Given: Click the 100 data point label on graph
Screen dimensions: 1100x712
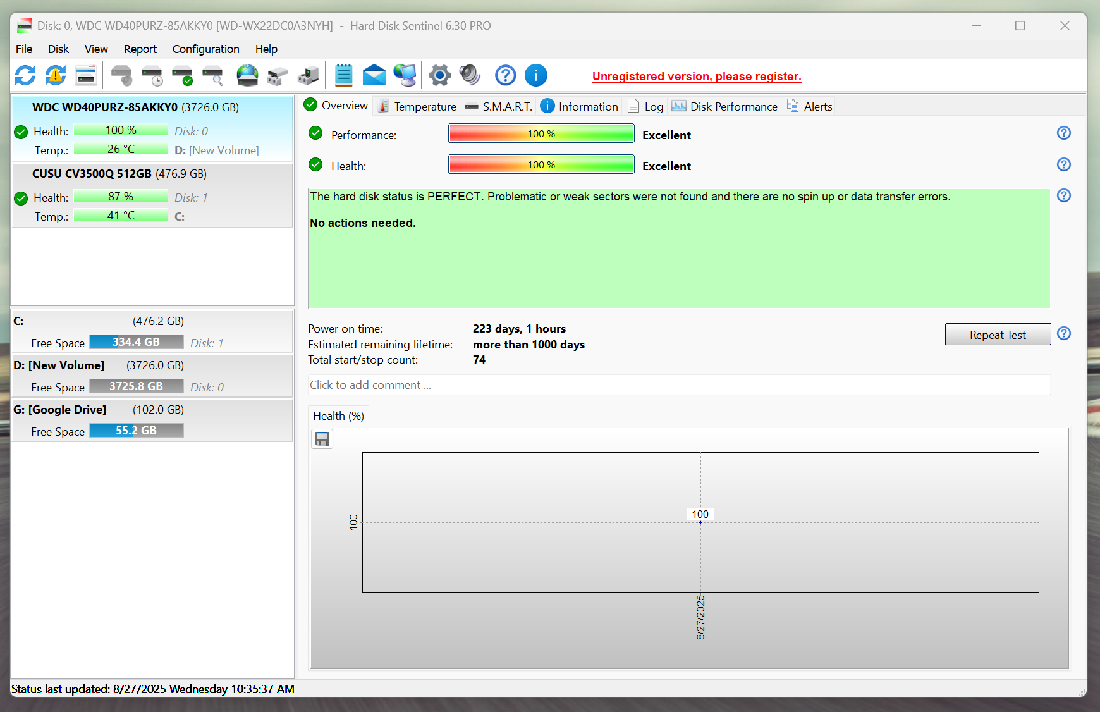Looking at the screenshot, I should [x=700, y=514].
